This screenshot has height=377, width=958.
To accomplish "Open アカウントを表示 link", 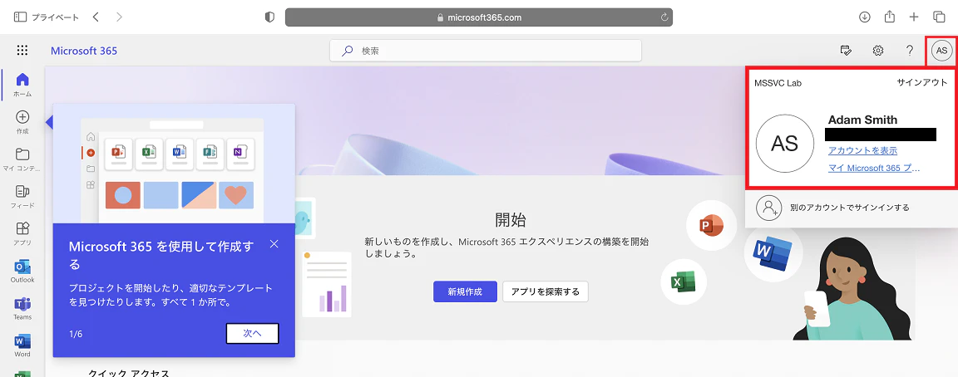I will (862, 150).
